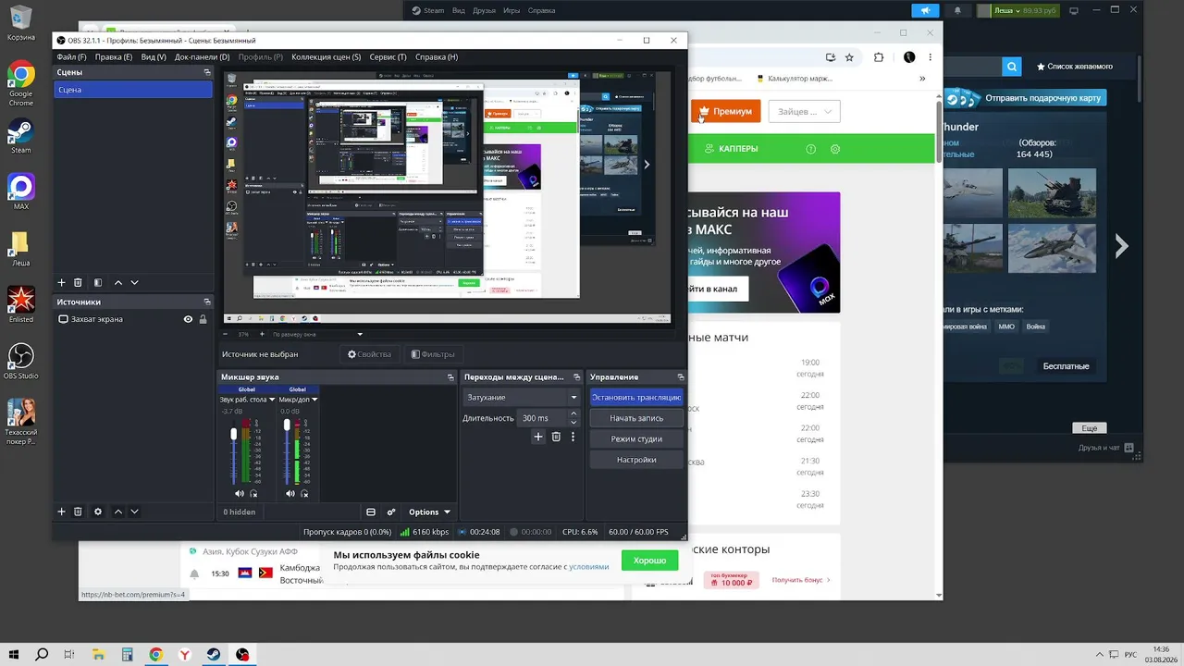Mute the Микр/доп channel
Viewport: 1184px width, 666px height.
[x=290, y=493]
